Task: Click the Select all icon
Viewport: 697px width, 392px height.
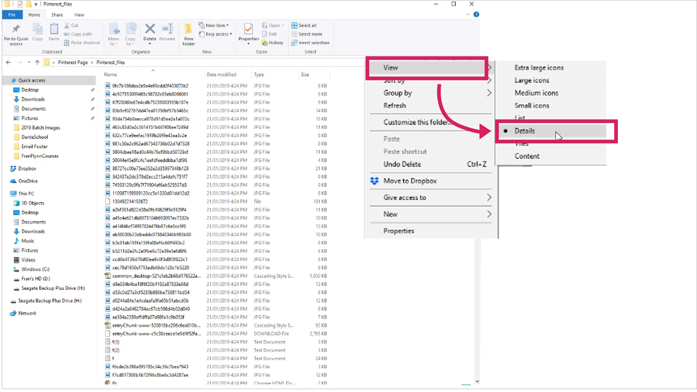Action: click(294, 25)
